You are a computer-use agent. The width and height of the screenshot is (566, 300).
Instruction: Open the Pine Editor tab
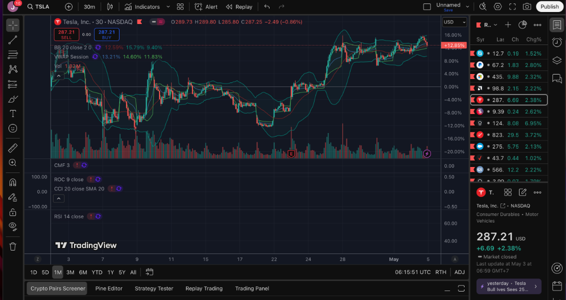point(108,288)
